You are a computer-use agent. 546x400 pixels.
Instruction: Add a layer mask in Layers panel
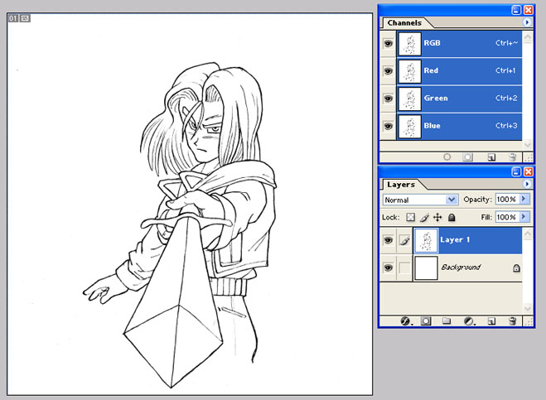427,320
